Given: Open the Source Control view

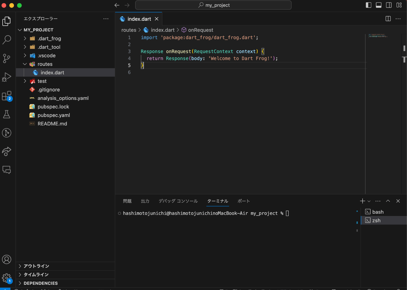Looking at the screenshot, I should pyautogui.click(x=7, y=58).
